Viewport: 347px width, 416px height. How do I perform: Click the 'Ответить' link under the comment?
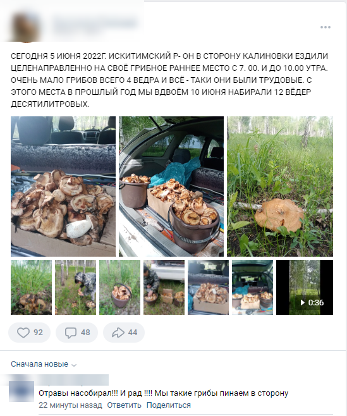124,405
